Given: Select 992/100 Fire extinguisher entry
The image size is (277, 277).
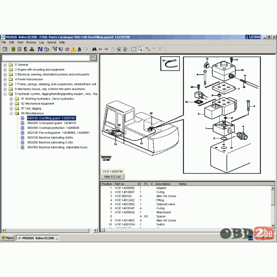Looking at the screenshot, I should point(58,133).
